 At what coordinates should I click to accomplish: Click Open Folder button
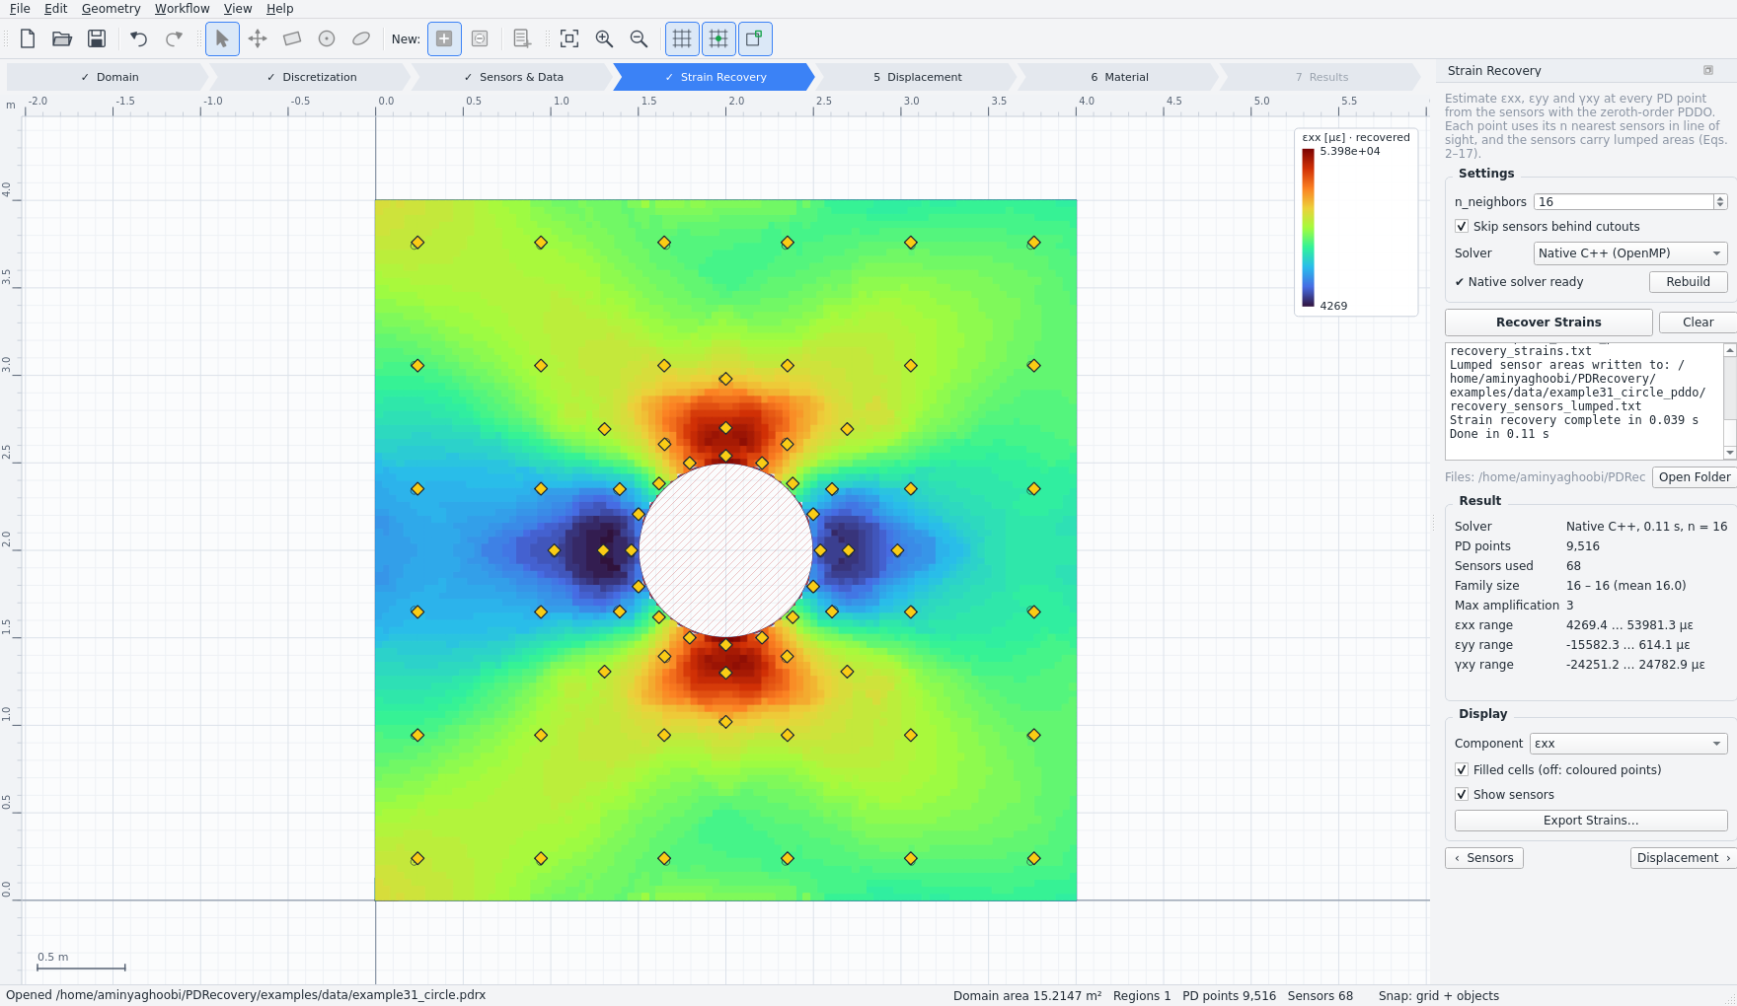1694,477
